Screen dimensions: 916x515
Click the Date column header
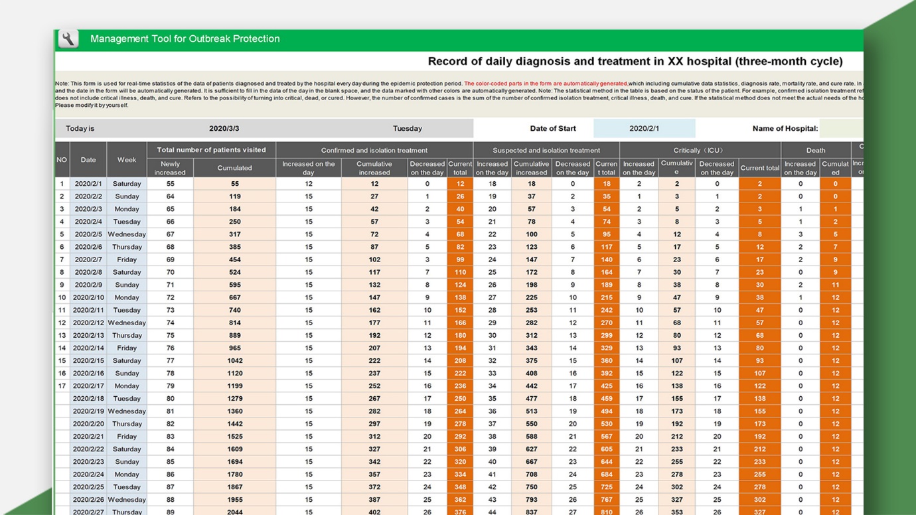pyautogui.click(x=88, y=160)
